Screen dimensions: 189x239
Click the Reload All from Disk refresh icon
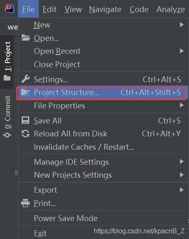pos(25,133)
